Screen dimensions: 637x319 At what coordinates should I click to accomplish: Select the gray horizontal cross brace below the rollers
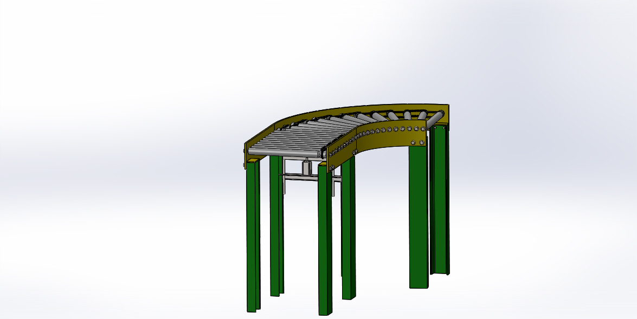[x=310, y=176]
